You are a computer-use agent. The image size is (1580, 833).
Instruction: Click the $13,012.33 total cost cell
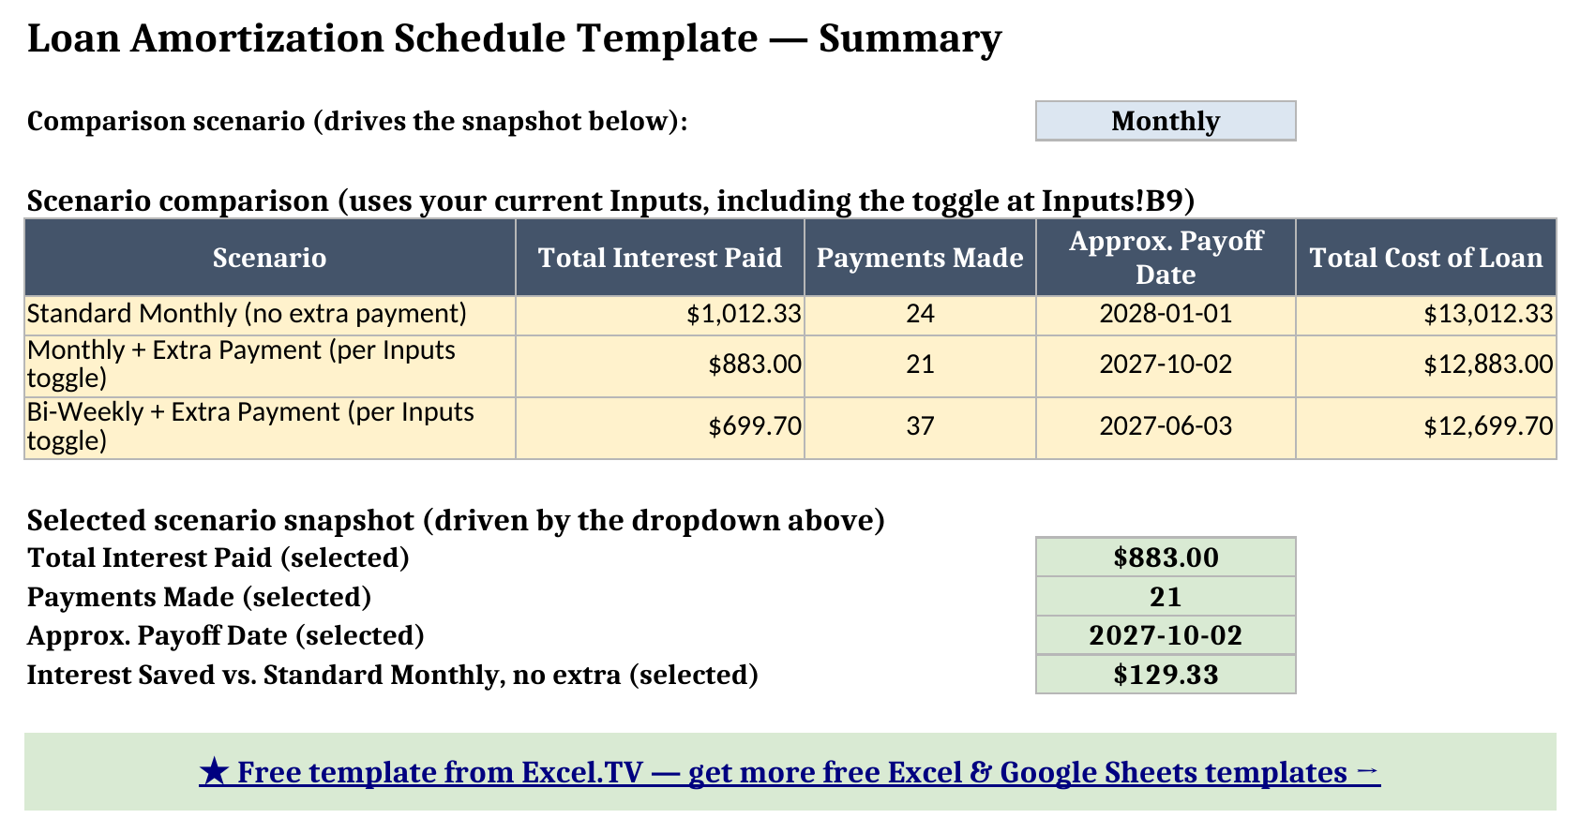tap(1426, 316)
